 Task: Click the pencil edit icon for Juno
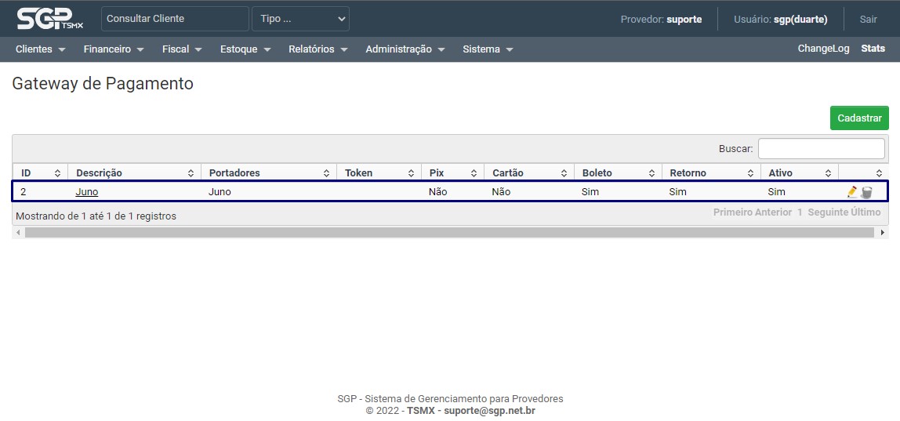852,192
